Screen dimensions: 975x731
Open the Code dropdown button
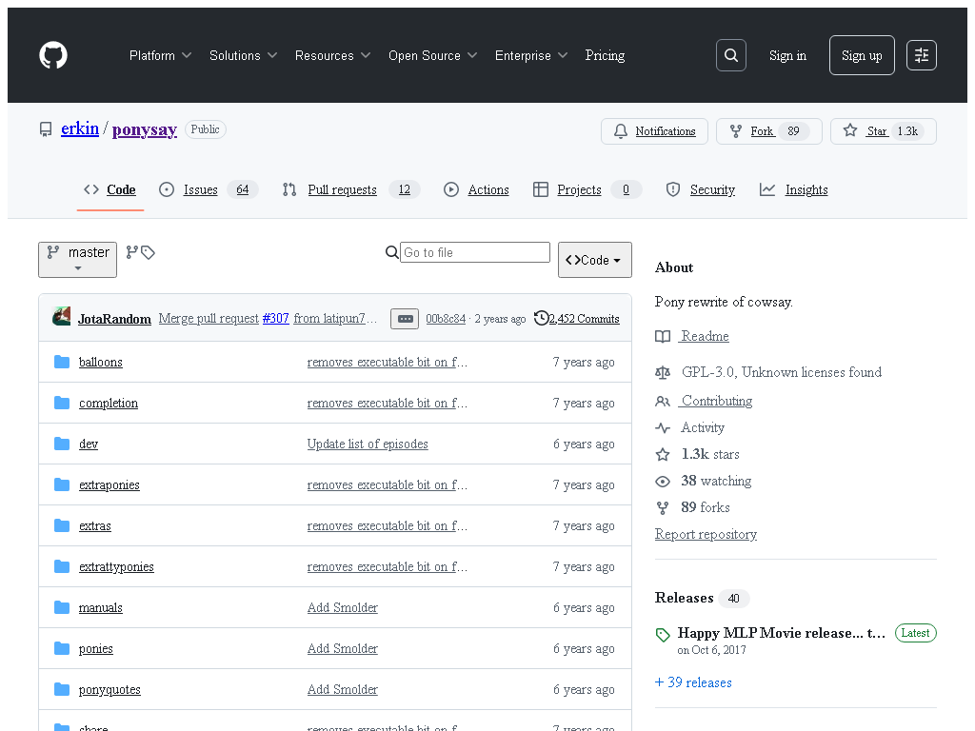(594, 260)
